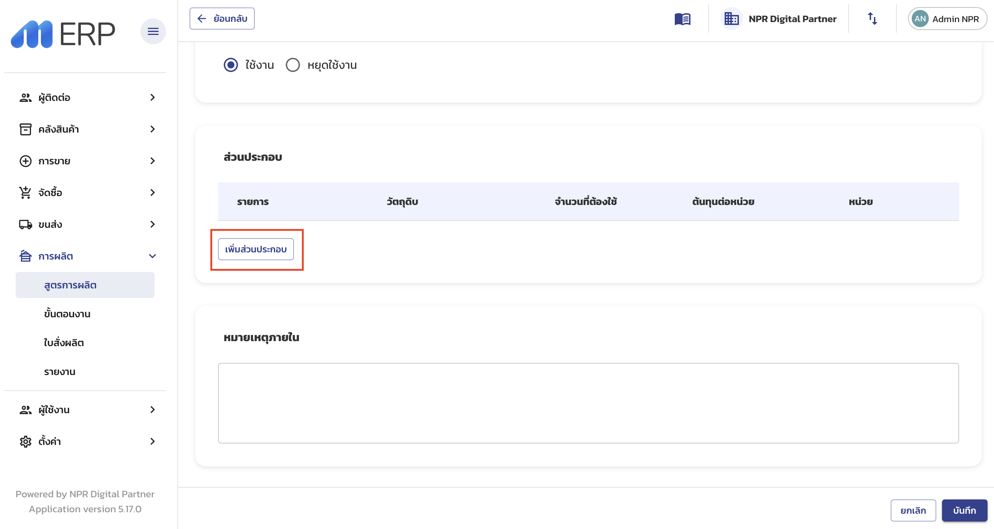Click the ย้อนกลับ back button
The height and width of the screenshot is (529, 994).
222,19
